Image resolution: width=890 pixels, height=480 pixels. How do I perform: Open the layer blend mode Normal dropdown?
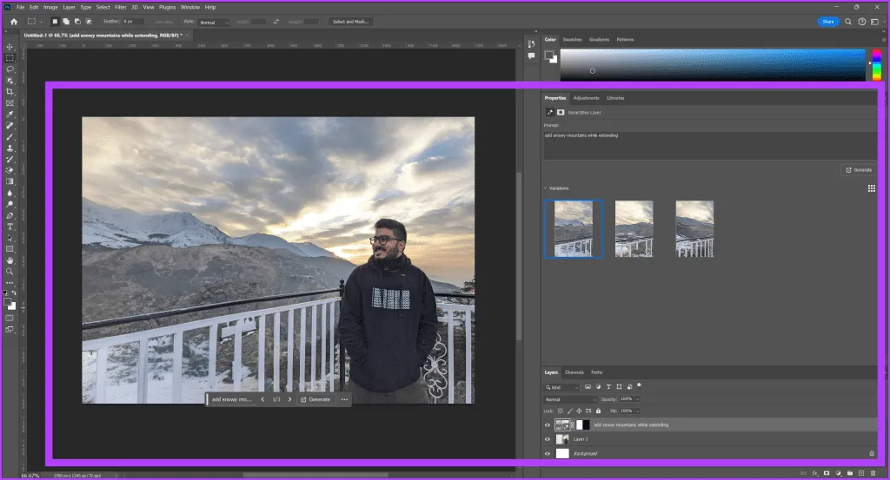click(570, 399)
